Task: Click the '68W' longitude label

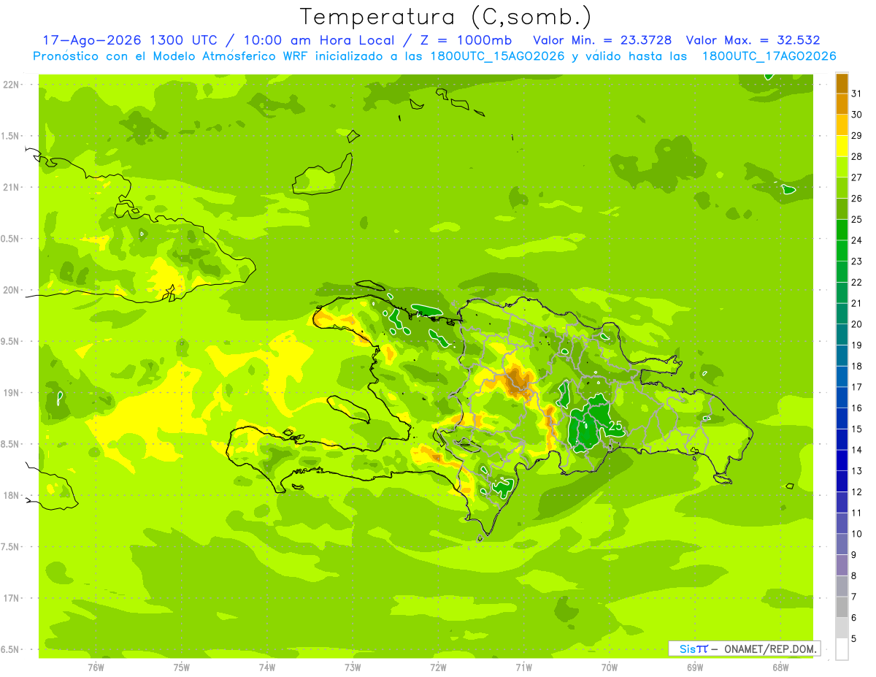Action: (780, 667)
